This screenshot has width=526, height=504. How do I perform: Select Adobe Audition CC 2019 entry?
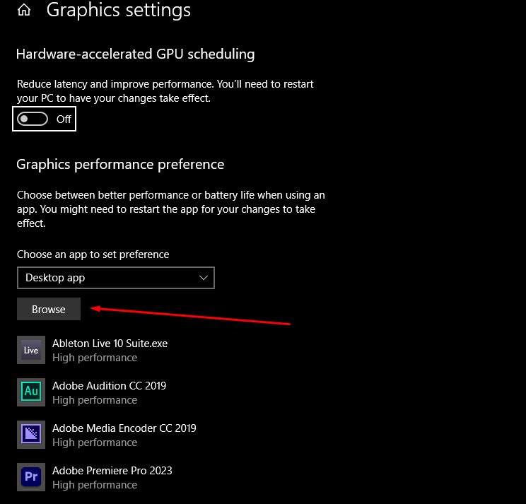(109, 386)
